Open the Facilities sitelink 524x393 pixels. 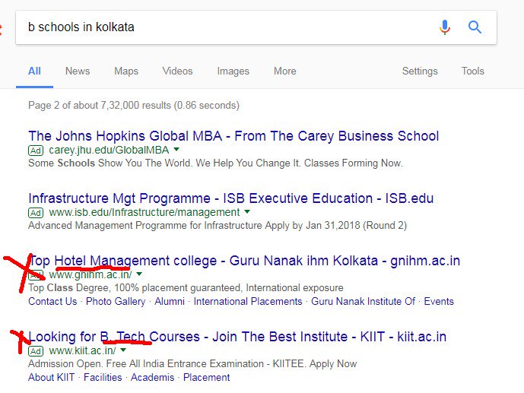coord(103,377)
